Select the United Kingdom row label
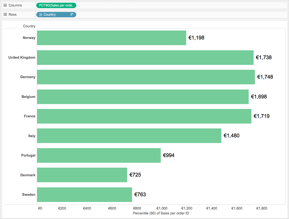The width and height of the screenshot is (289, 219). click(x=22, y=58)
